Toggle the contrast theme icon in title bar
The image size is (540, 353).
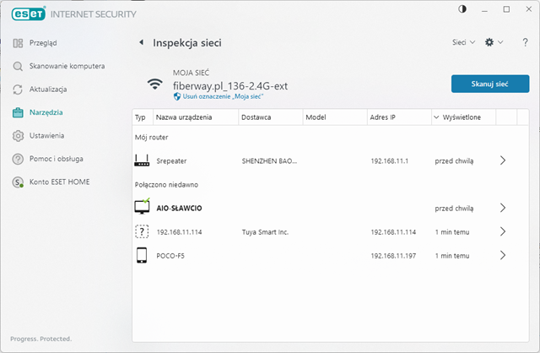462,9
